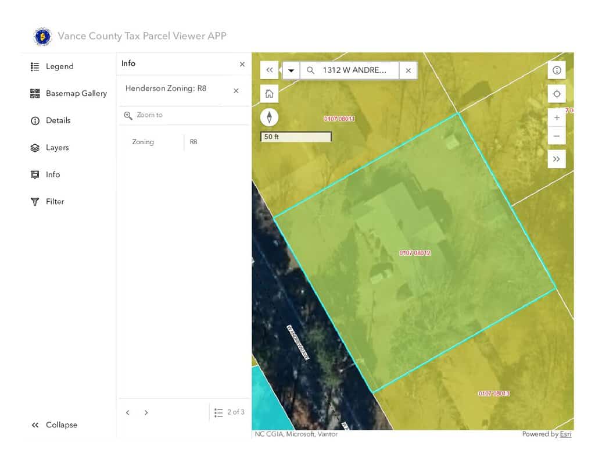This screenshot has height=460, width=595.
Task: Go to the next feature result
Action: (146, 413)
